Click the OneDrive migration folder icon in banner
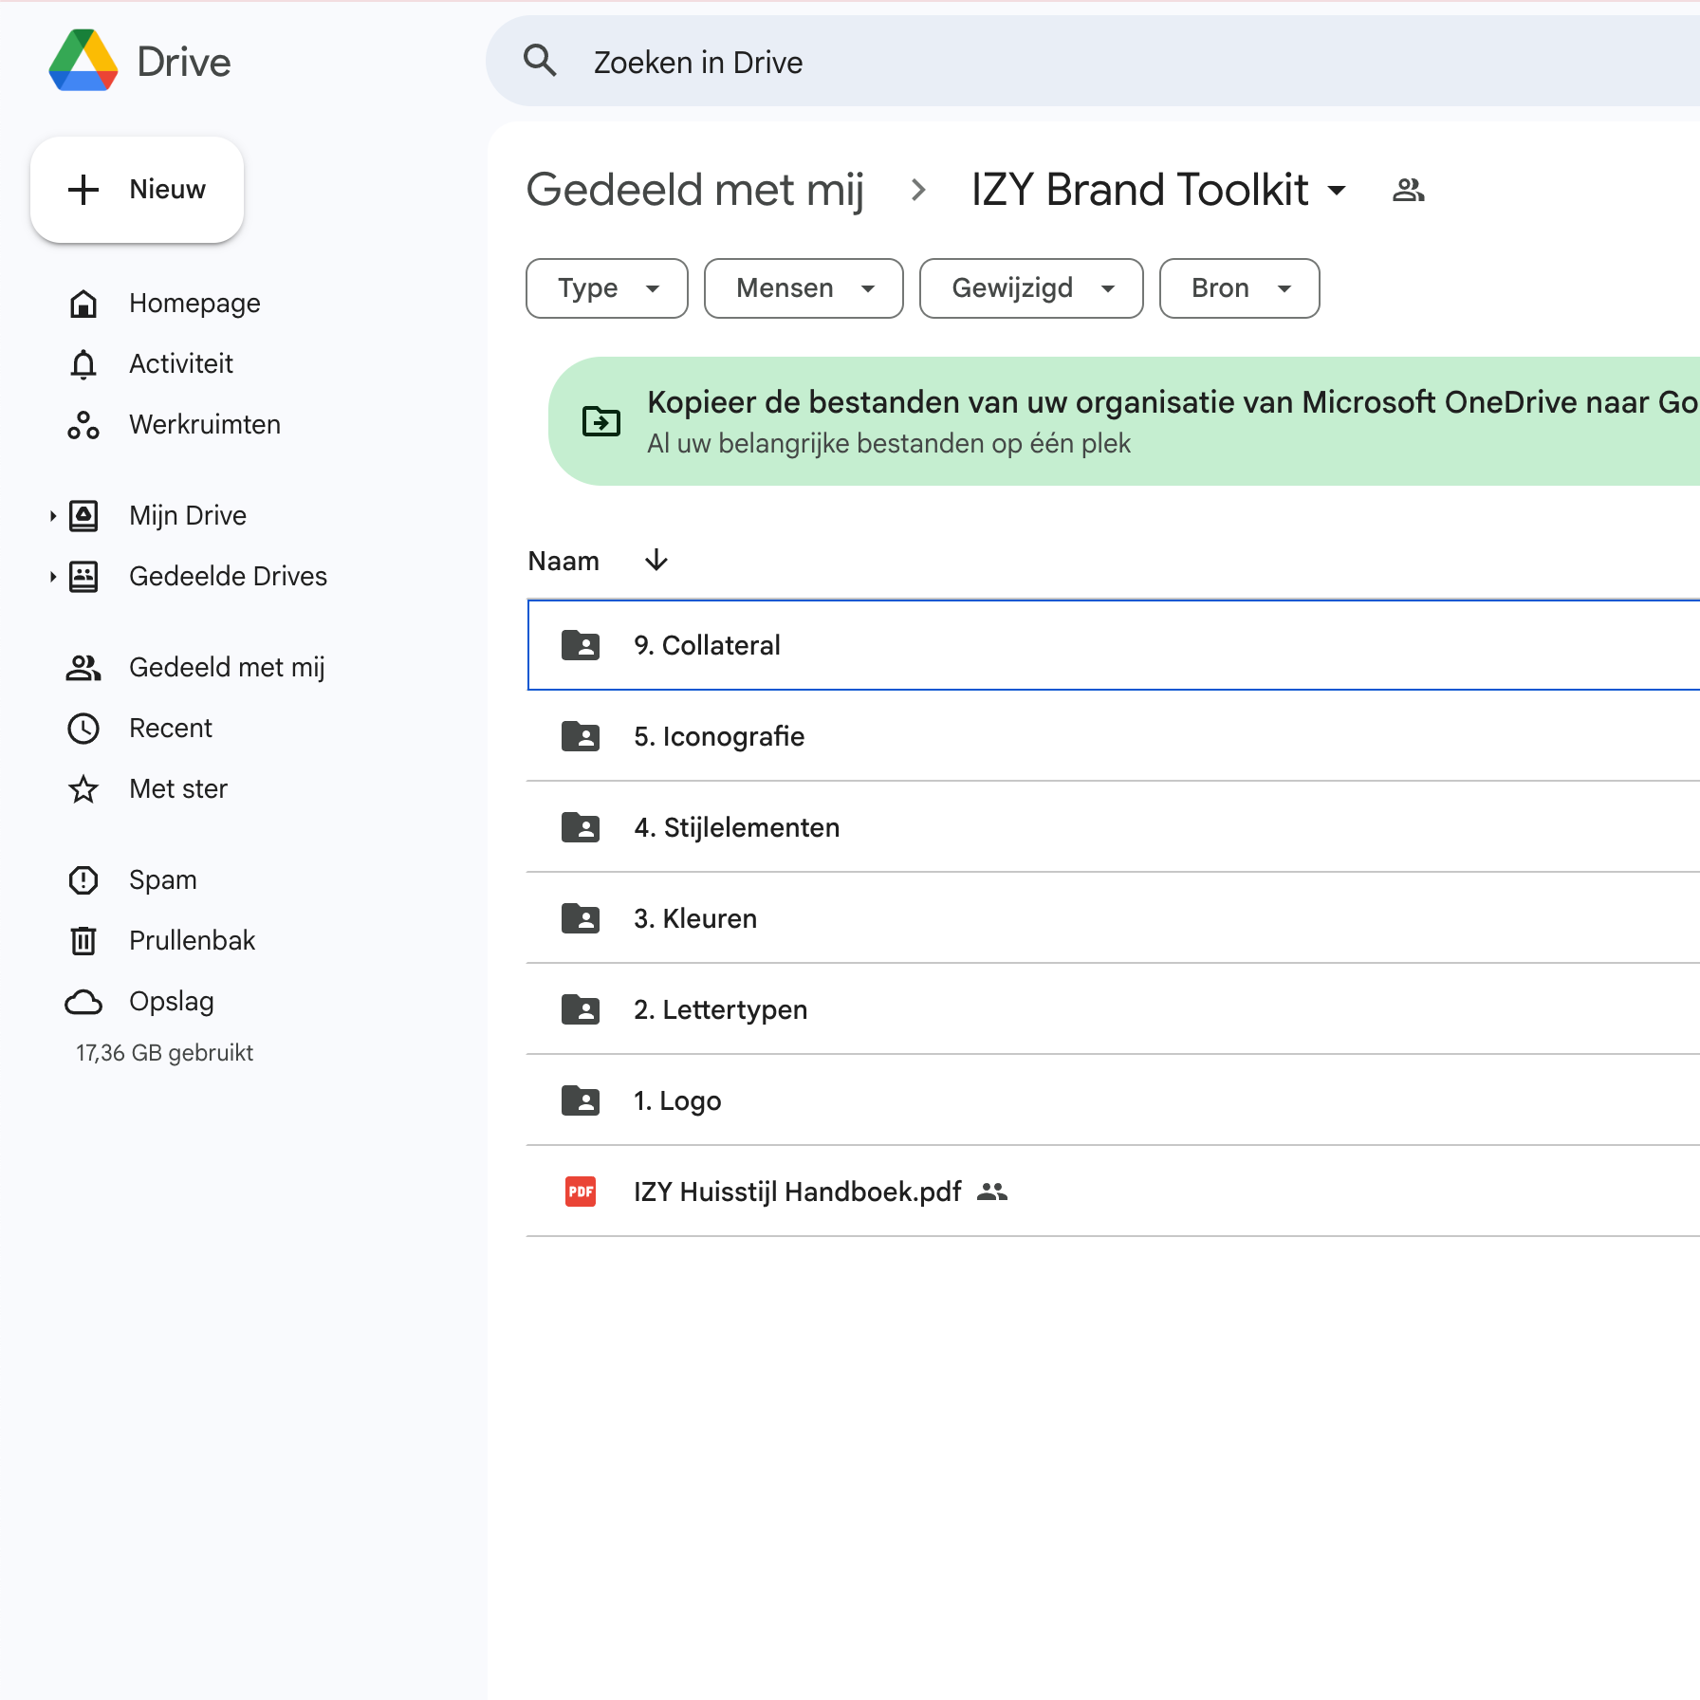The width and height of the screenshot is (1700, 1700). 601,421
